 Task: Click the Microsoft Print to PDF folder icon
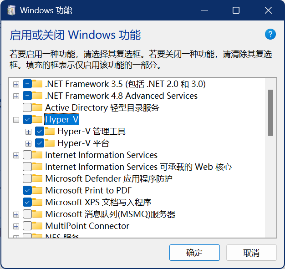[38, 190]
